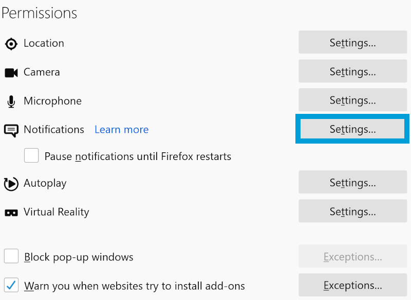Open Microphone permission Settings

coord(352,101)
